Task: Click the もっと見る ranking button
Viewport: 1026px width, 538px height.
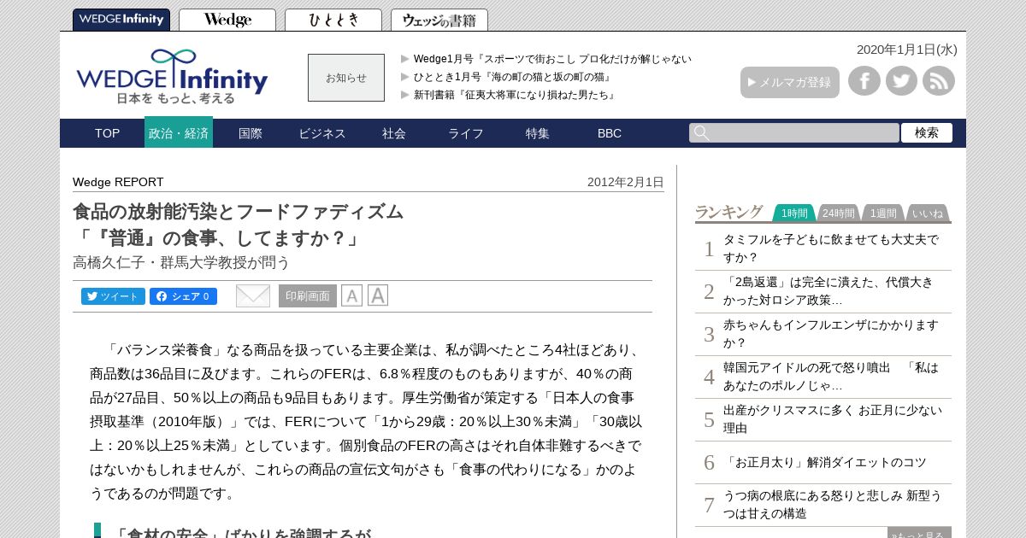Action: 919,533
